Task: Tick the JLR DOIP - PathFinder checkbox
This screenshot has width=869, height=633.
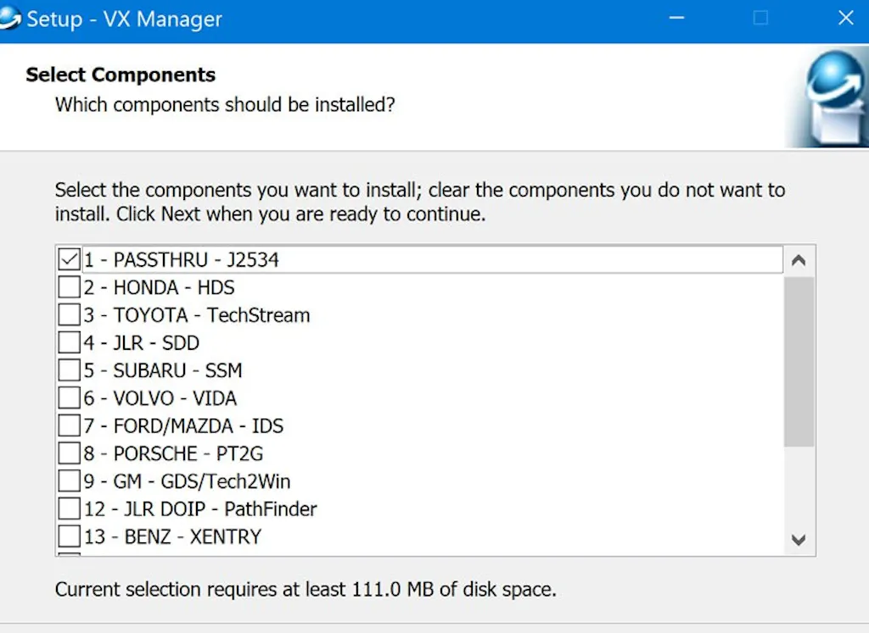Action: 69,509
